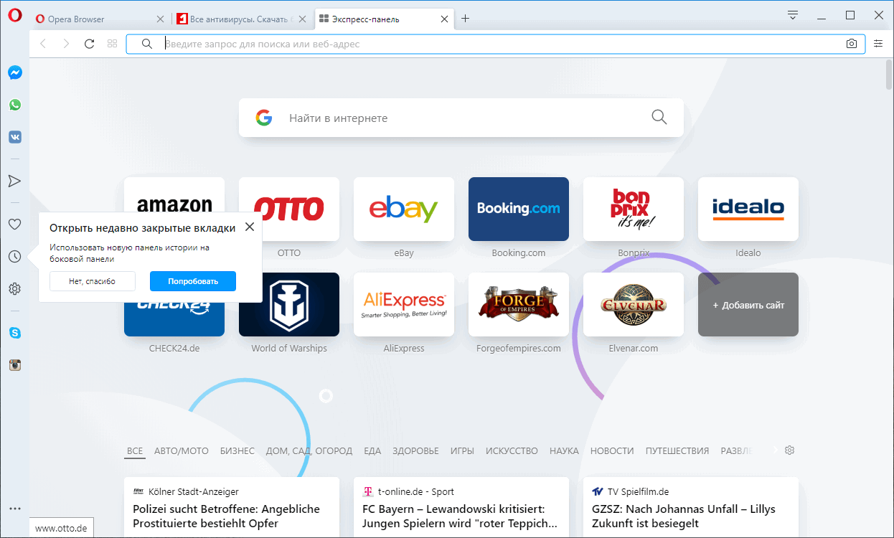Open news settings gear icon
894x538 pixels.
tap(789, 450)
